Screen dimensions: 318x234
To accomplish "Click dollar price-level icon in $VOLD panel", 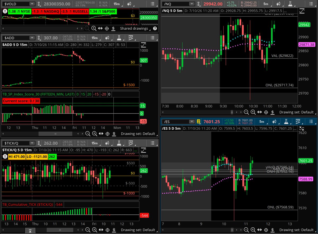I will [113, 28].
